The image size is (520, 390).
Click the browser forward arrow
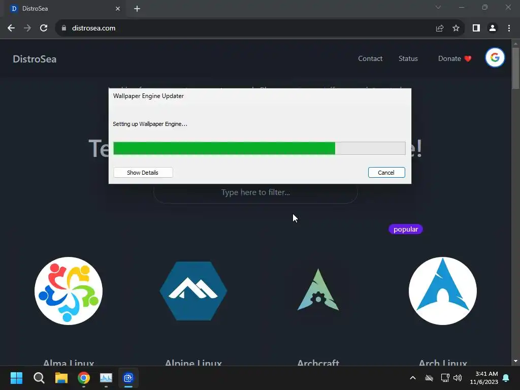tap(27, 28)
